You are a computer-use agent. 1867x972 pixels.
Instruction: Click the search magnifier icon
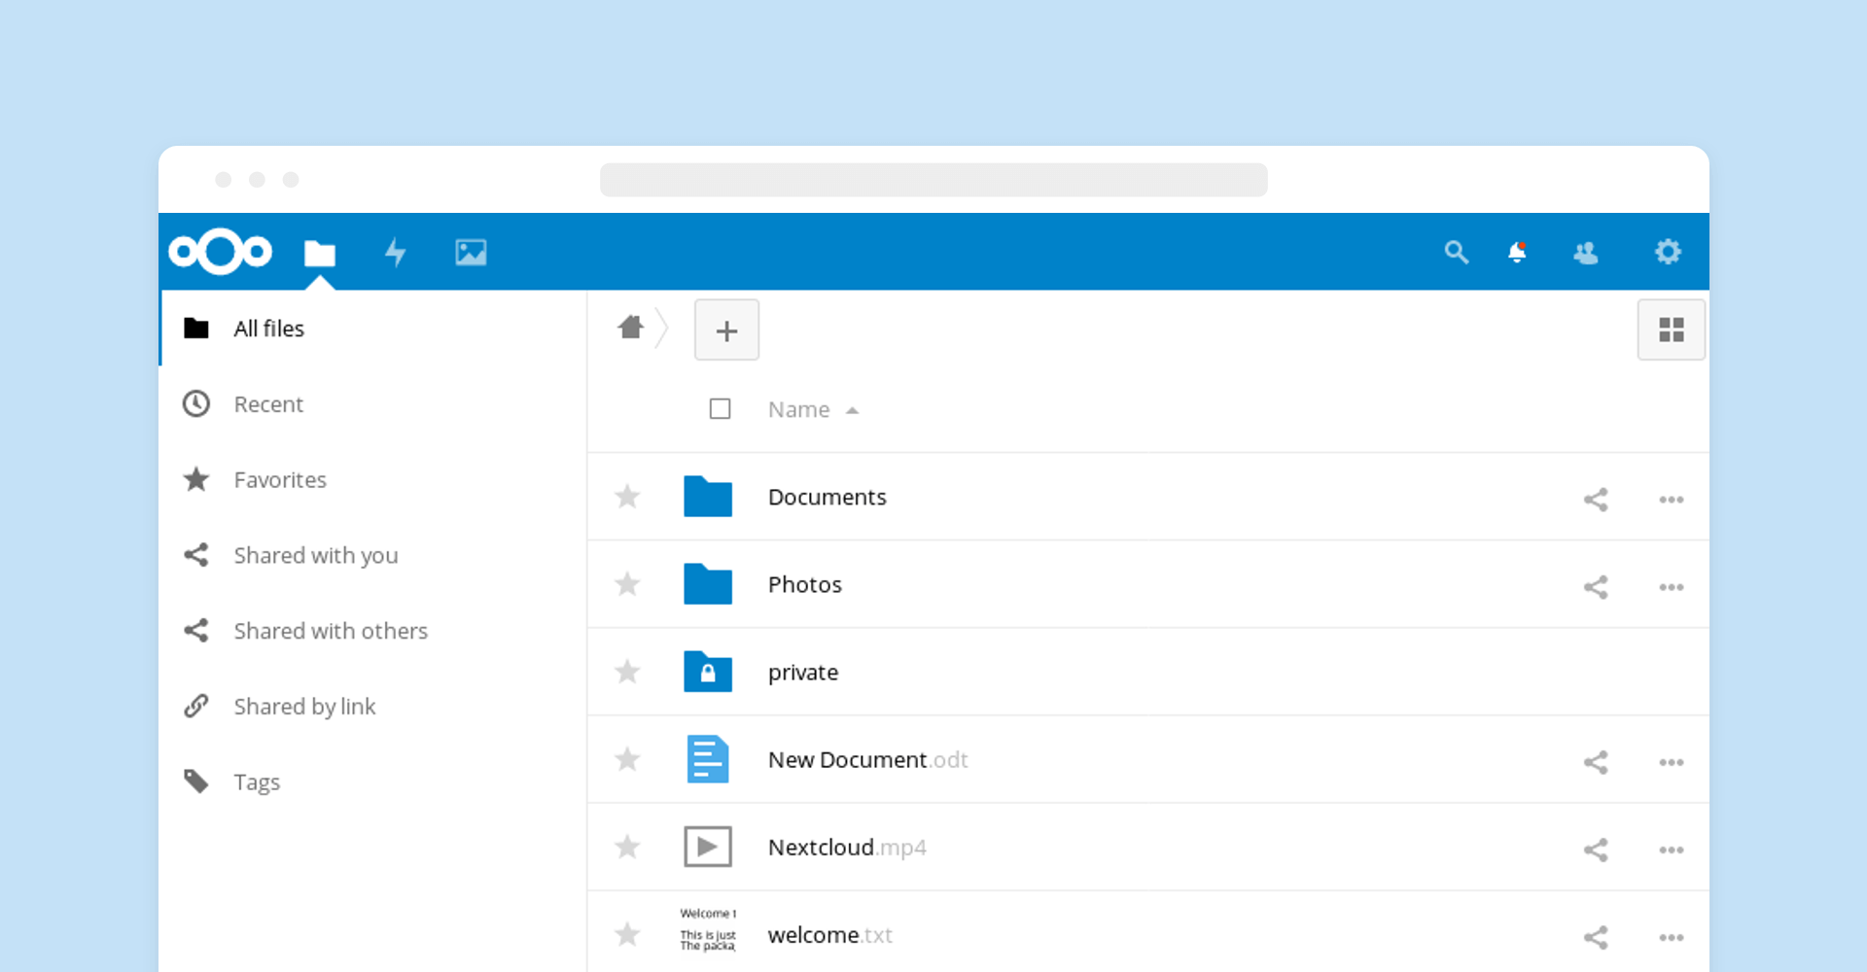pos(1456,253)
